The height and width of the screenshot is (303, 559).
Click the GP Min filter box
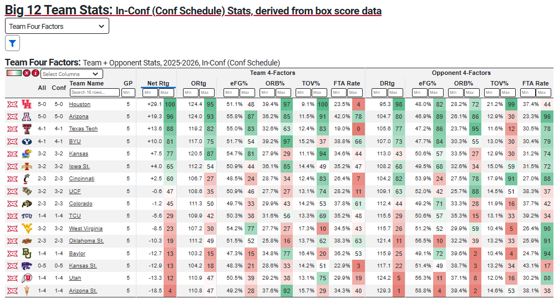(x=128, y=92)
